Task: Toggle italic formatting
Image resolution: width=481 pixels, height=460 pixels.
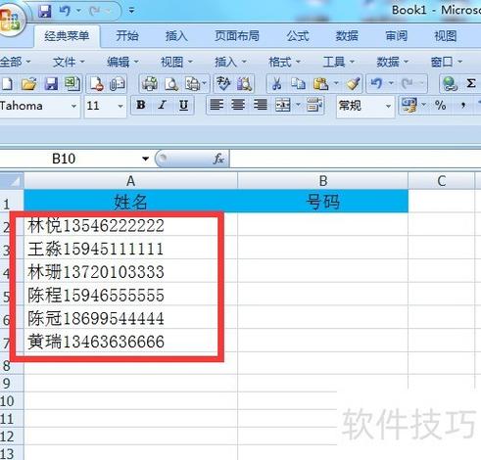Action: point(162,105)
